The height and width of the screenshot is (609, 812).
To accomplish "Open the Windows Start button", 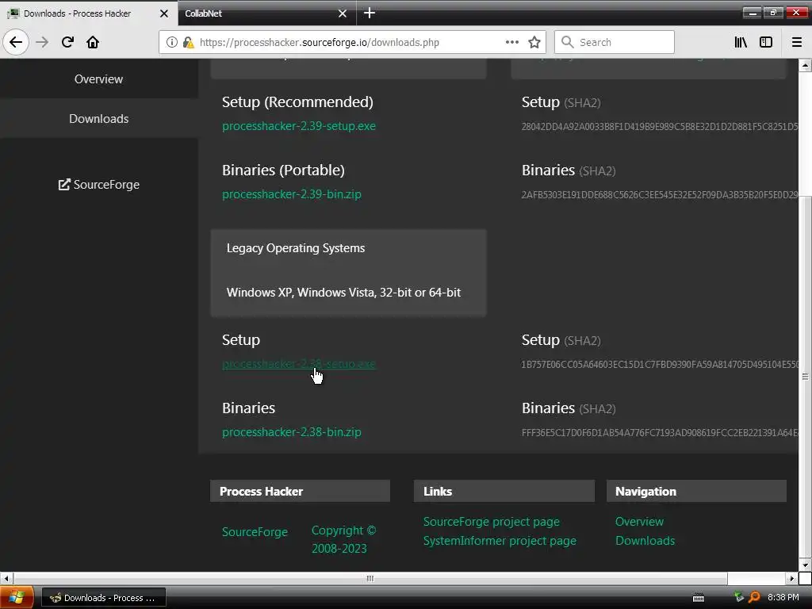I will [x=17, y=598].
